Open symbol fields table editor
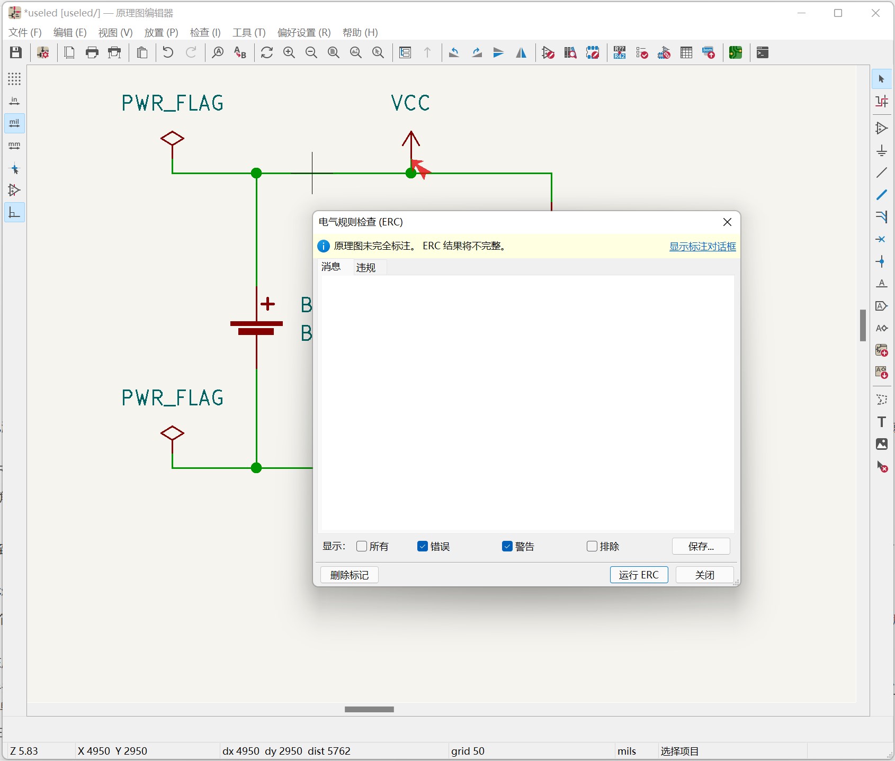This screenshot has height=761, width=895. [x=686, y=52]
